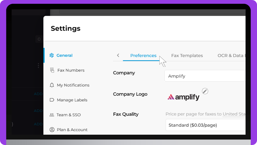Click the bottom ADD link in background
The image size is (257, 145).
(x=38, y=124)
